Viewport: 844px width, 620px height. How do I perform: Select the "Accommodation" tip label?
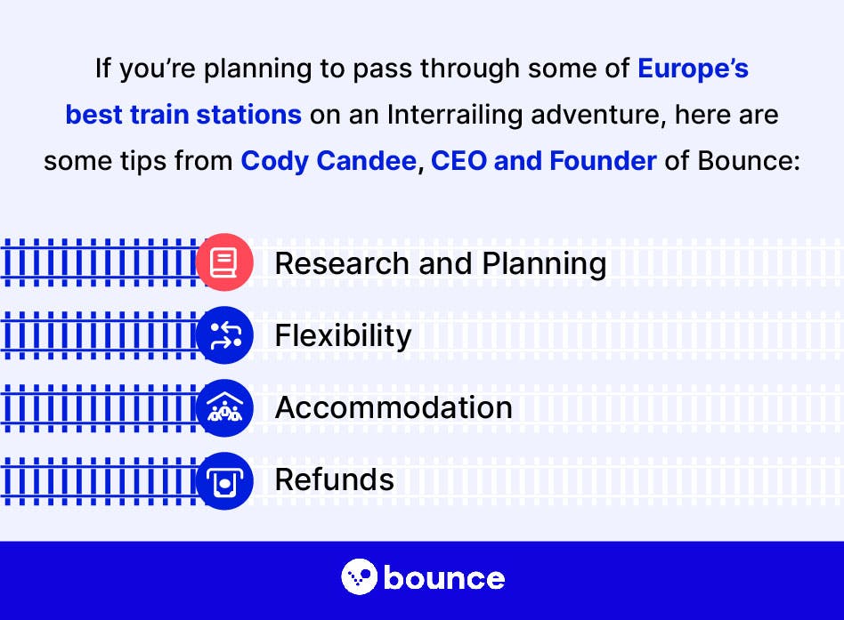click(394, 407)
